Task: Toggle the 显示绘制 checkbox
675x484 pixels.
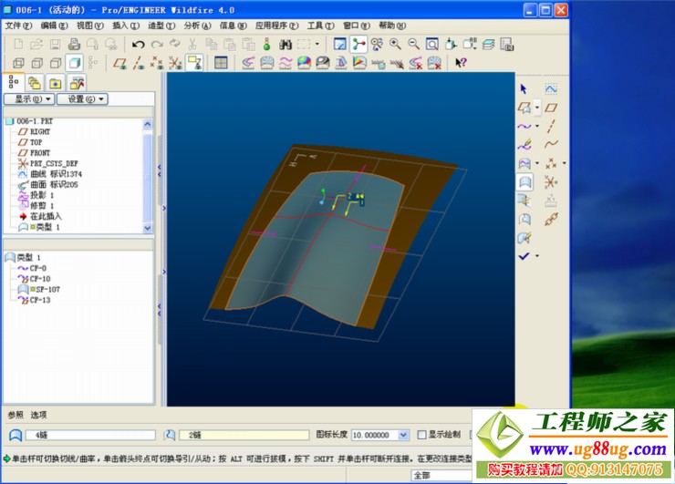Action: [422, 435]
